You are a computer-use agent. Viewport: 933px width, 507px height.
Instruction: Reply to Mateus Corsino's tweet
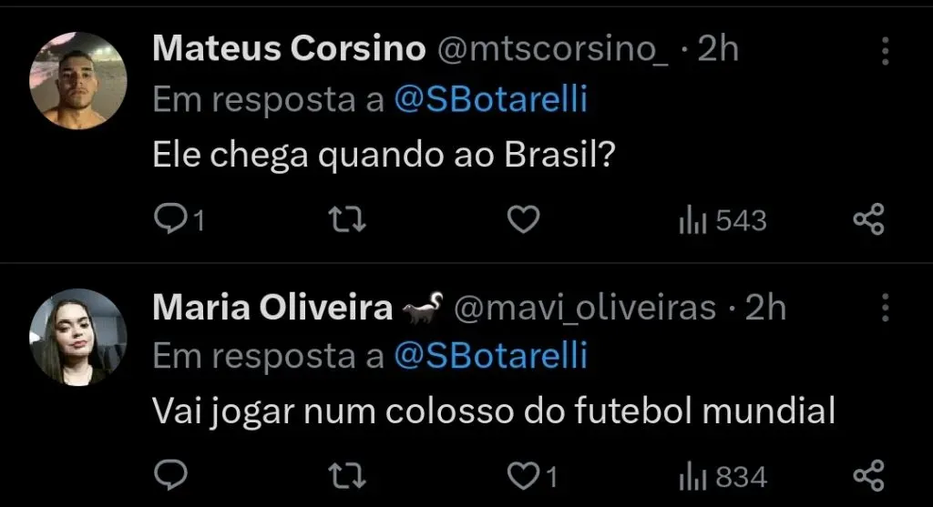point(168,219)
